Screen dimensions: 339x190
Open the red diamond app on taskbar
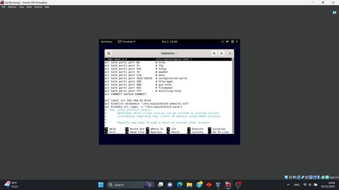209,185
